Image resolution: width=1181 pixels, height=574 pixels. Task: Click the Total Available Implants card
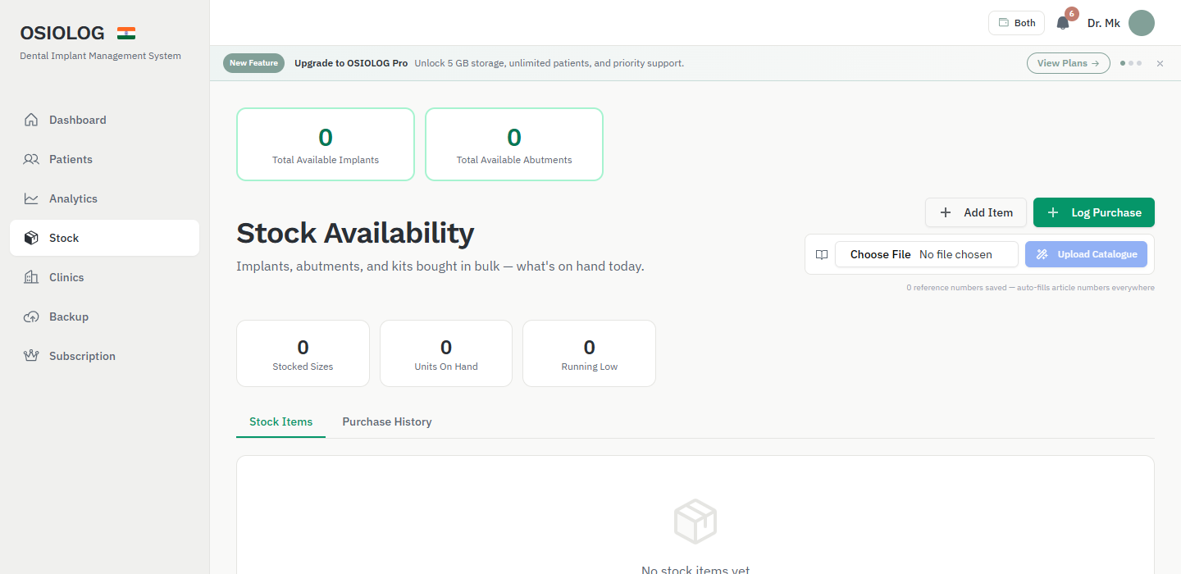(326, 144)
